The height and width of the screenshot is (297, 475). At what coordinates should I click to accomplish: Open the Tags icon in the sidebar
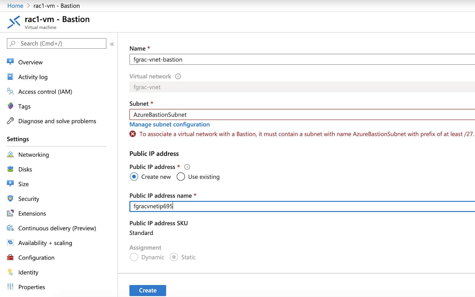coord(10,106)
